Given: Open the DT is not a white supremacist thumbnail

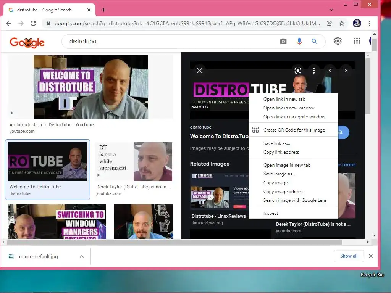Looking at the screenshot, I should pyautogui.click(x=134, y=161).
